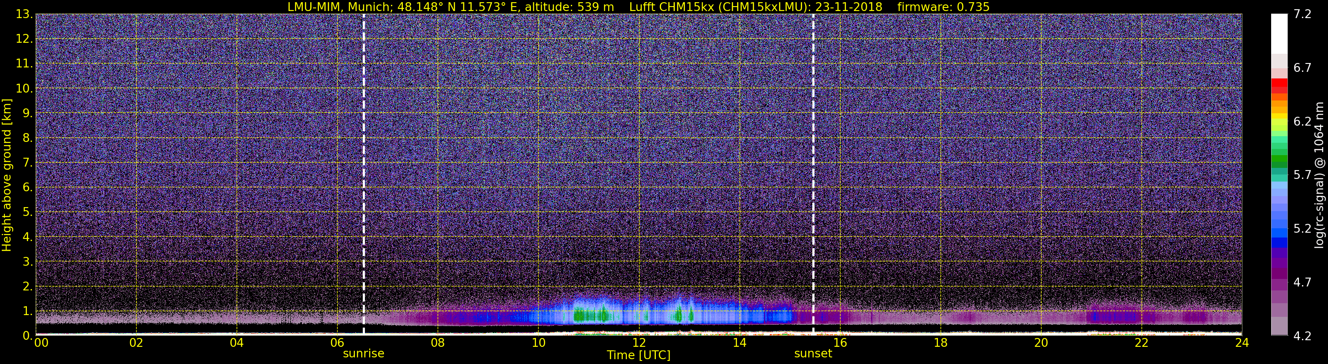Click the time axis tick label 06
Viewport: 1328px width, 364px height.
pos(337,343)
